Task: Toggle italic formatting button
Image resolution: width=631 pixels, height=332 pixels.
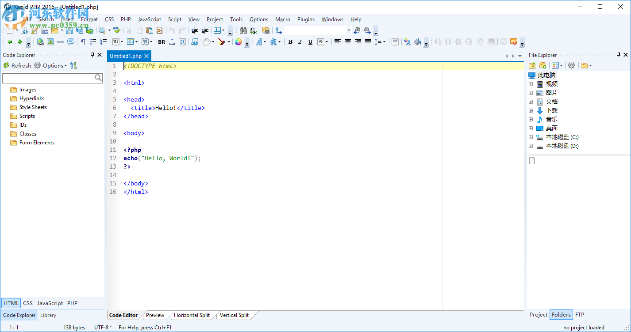Action: (x=300, y=42)
